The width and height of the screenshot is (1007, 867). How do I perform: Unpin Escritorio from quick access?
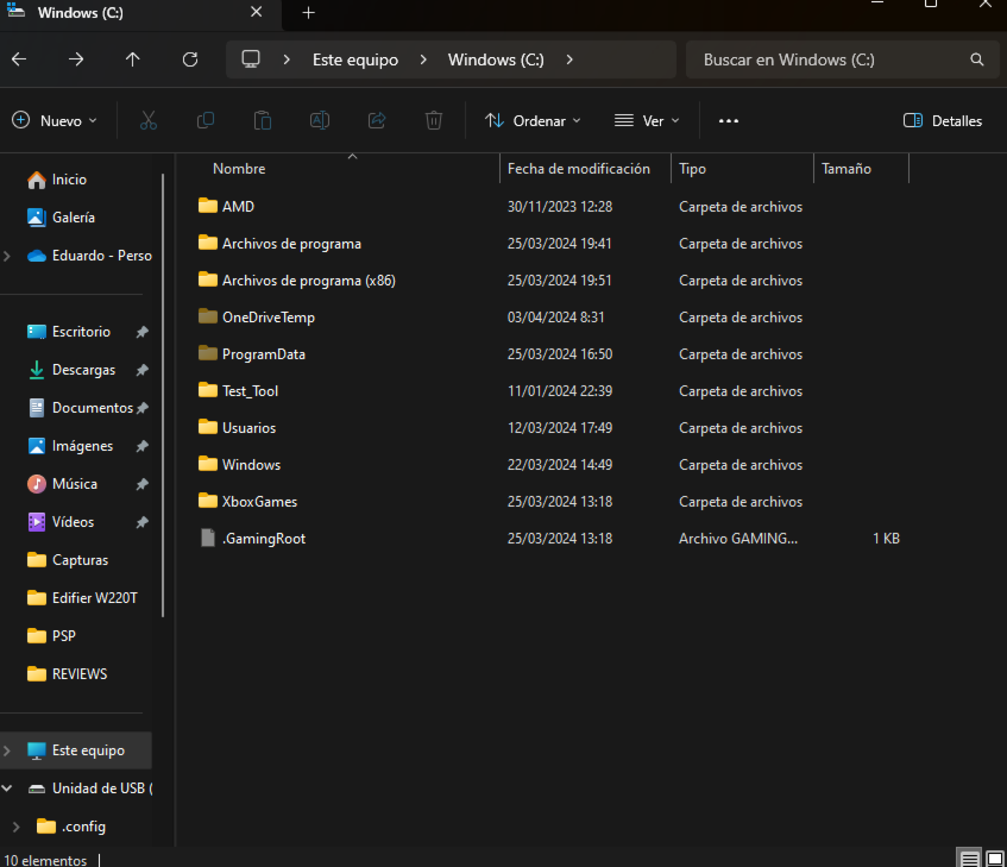tap(142, 332)
